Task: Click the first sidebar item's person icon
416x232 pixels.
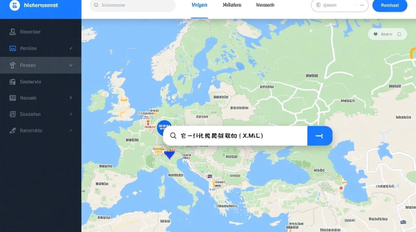Action: (x=13, y=32)
